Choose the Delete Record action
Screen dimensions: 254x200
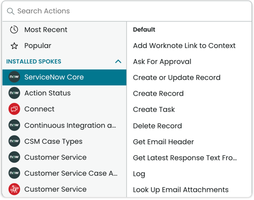(157, 126)
